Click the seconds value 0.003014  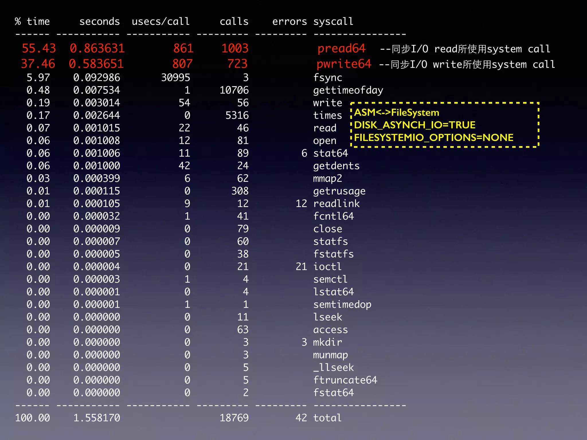(97, 103)
